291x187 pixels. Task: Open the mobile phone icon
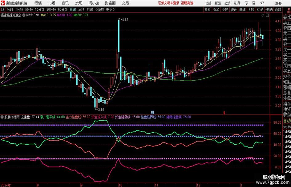(x=254, y=3)
